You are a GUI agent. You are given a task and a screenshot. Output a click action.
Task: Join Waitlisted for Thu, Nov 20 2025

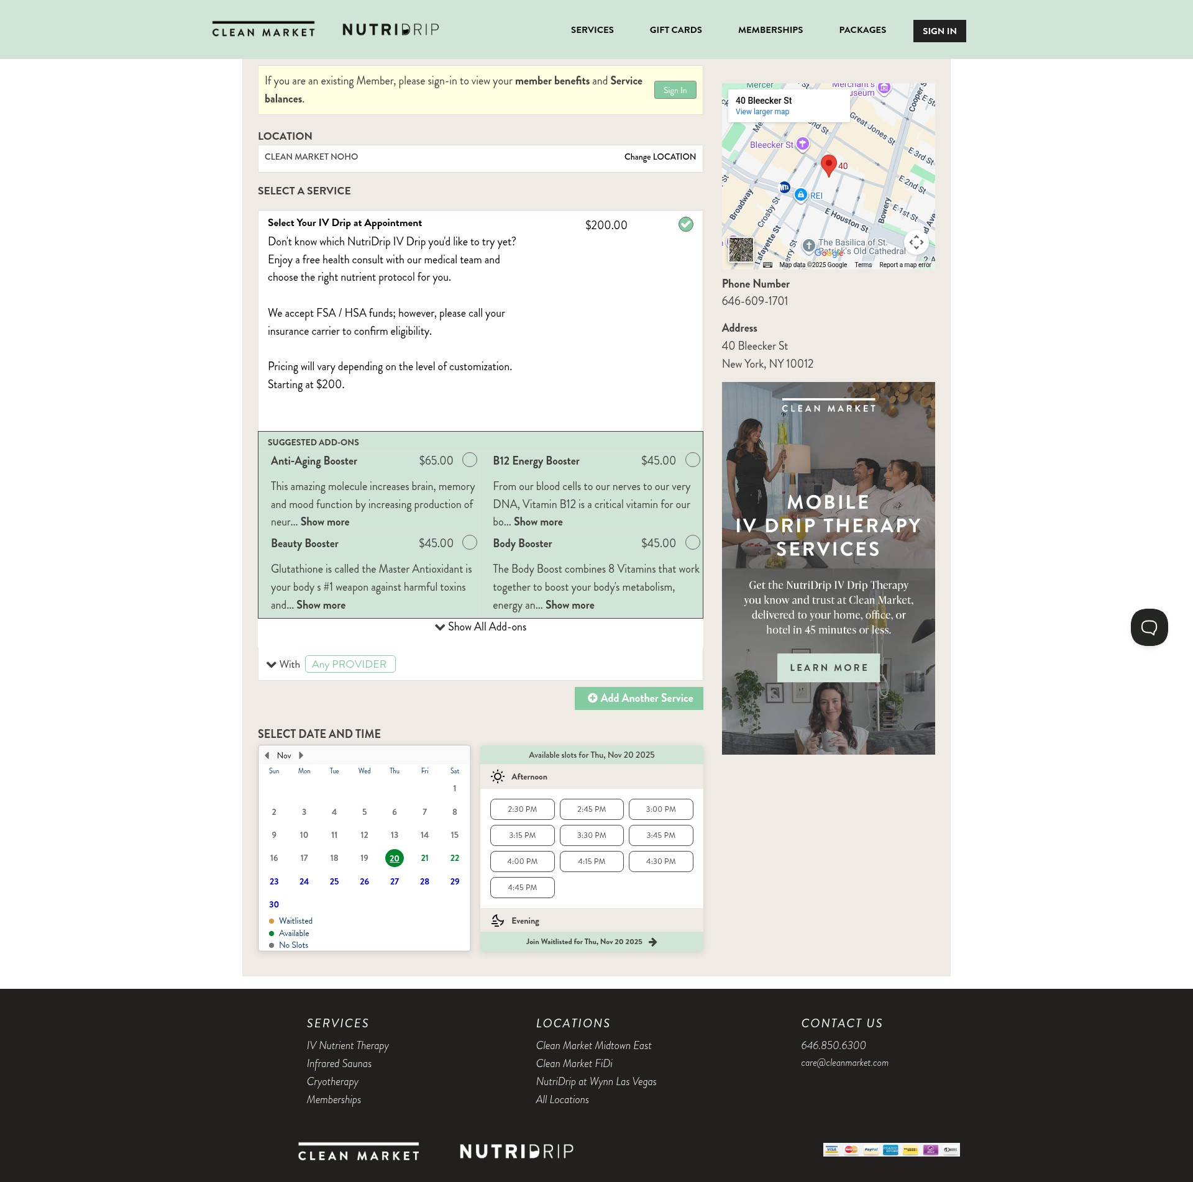[592, 942]
